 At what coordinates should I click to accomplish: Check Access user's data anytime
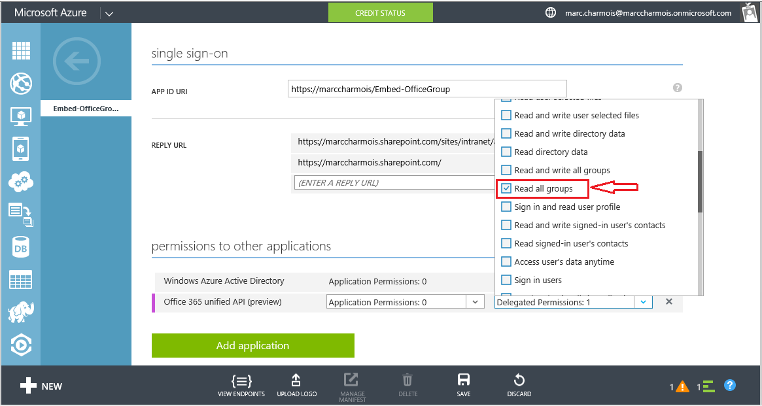click(506, 262)
